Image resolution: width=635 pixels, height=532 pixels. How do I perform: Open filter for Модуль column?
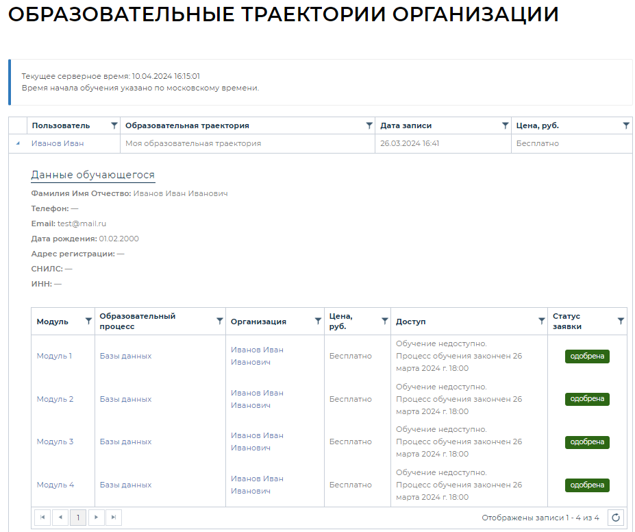[x=88, y=321]
